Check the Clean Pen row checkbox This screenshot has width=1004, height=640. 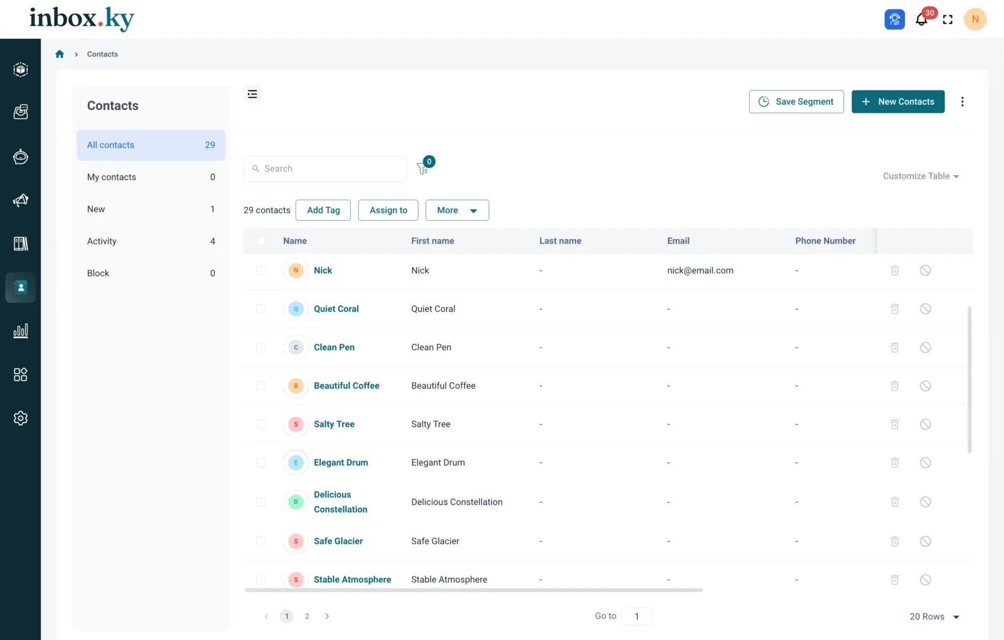point(261,348)
